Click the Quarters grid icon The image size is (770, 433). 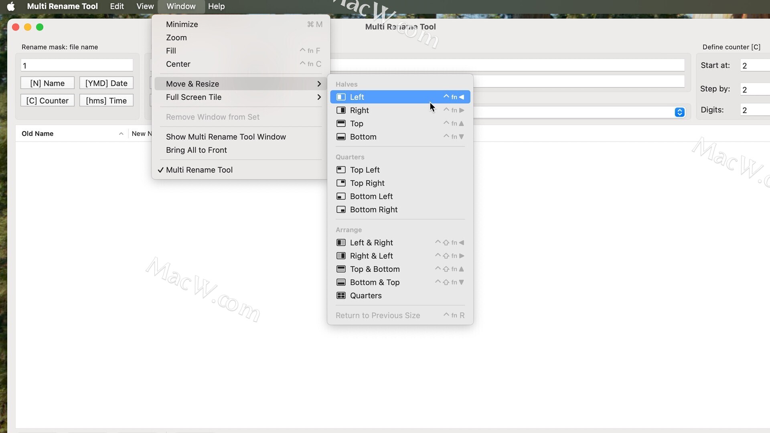[x=341, y=295]
